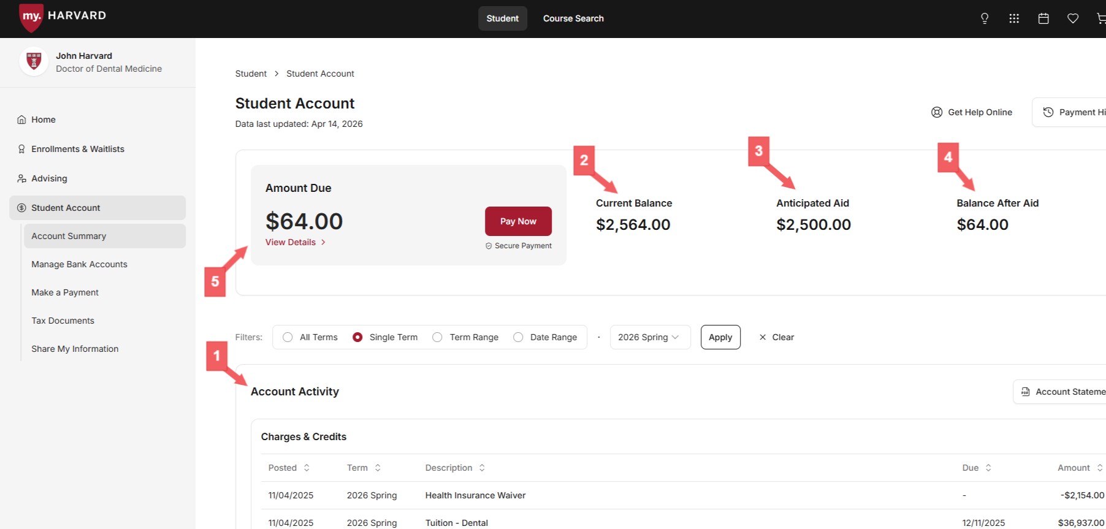The image size is (1106, 529).
Task: Open Advising in the sidebar
Action: [97, 178]
